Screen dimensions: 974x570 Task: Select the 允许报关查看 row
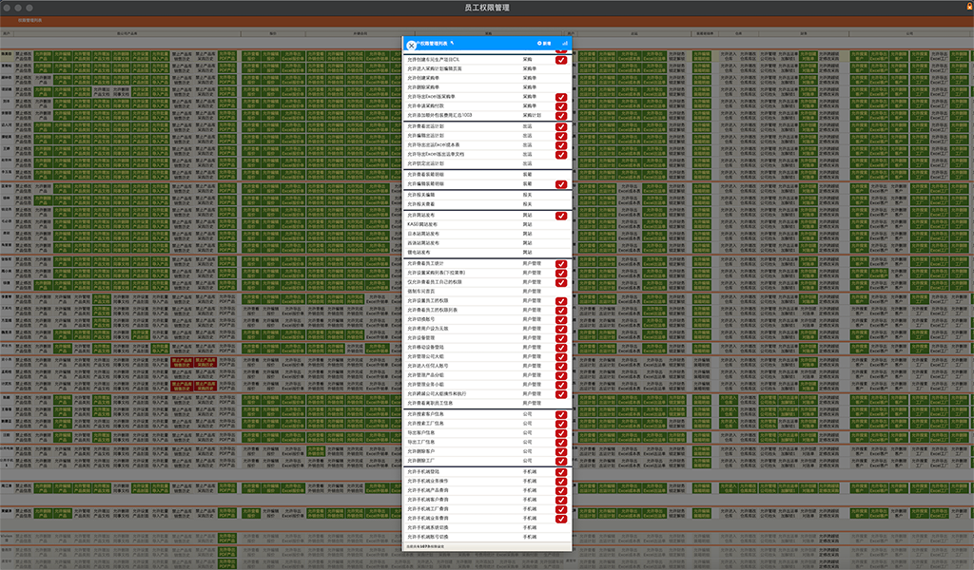pyautogui.click(x=487, y=204)
